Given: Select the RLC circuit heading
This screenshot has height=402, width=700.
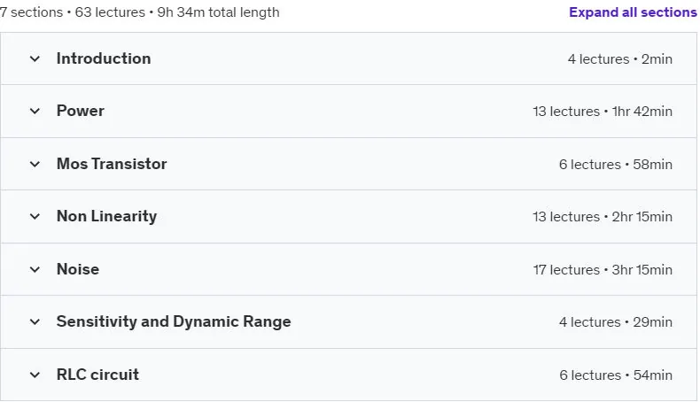Looking at the screenshot, I should point(97,375).
